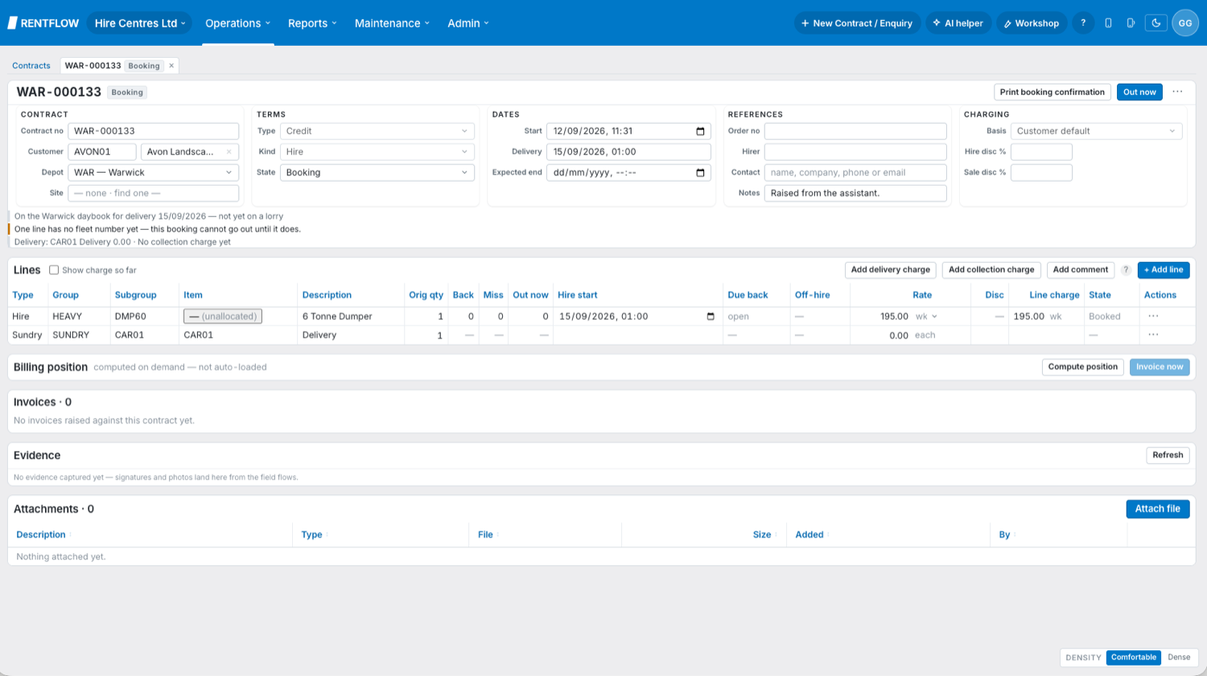Open the Operations menu
The height and width of the screenshot is (676, 1207).
pyautogui.click(x=237, y=23)
